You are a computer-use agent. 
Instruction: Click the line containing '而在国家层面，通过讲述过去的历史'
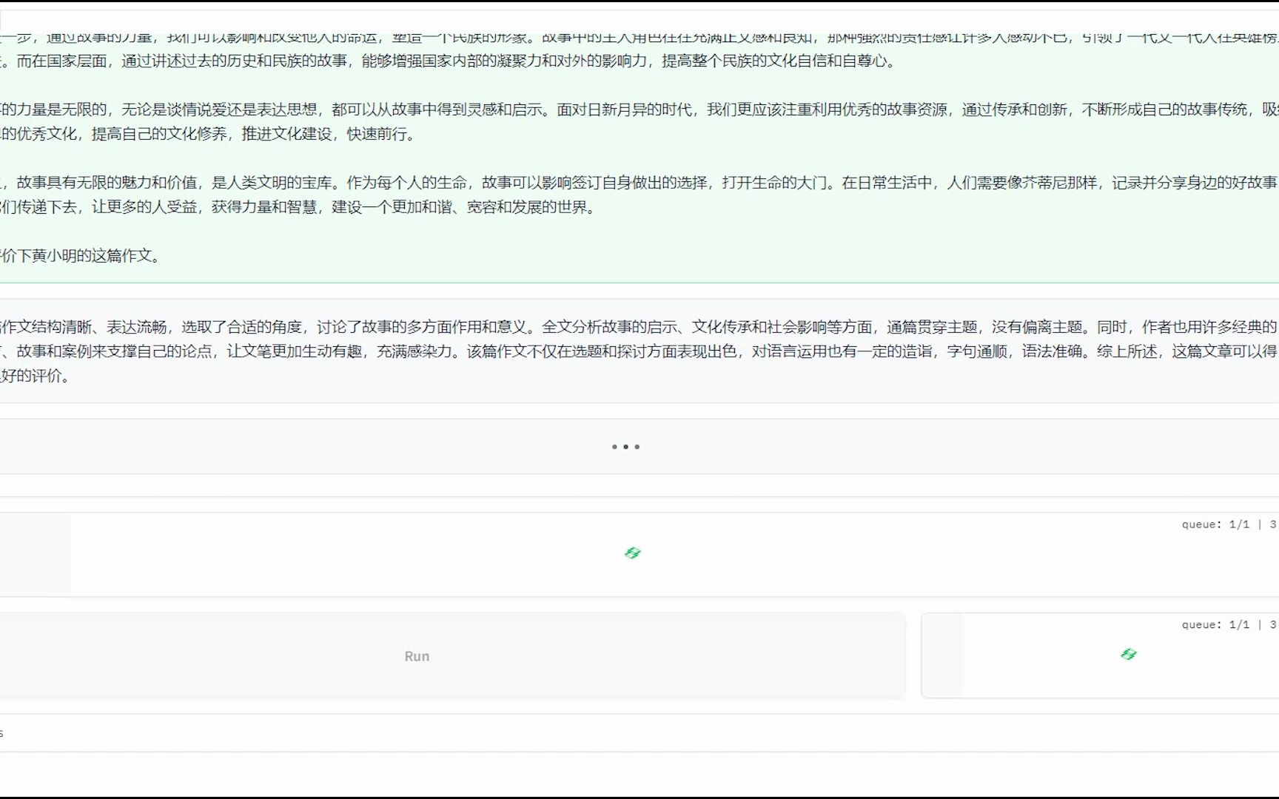pyautogui.click(x=449, y=61)
